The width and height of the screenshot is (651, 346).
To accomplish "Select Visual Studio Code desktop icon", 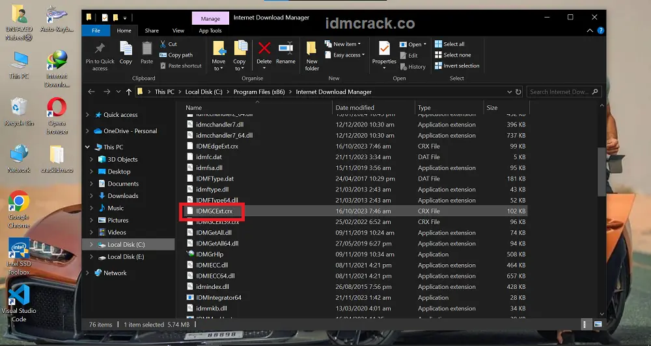I will (19, 303).
